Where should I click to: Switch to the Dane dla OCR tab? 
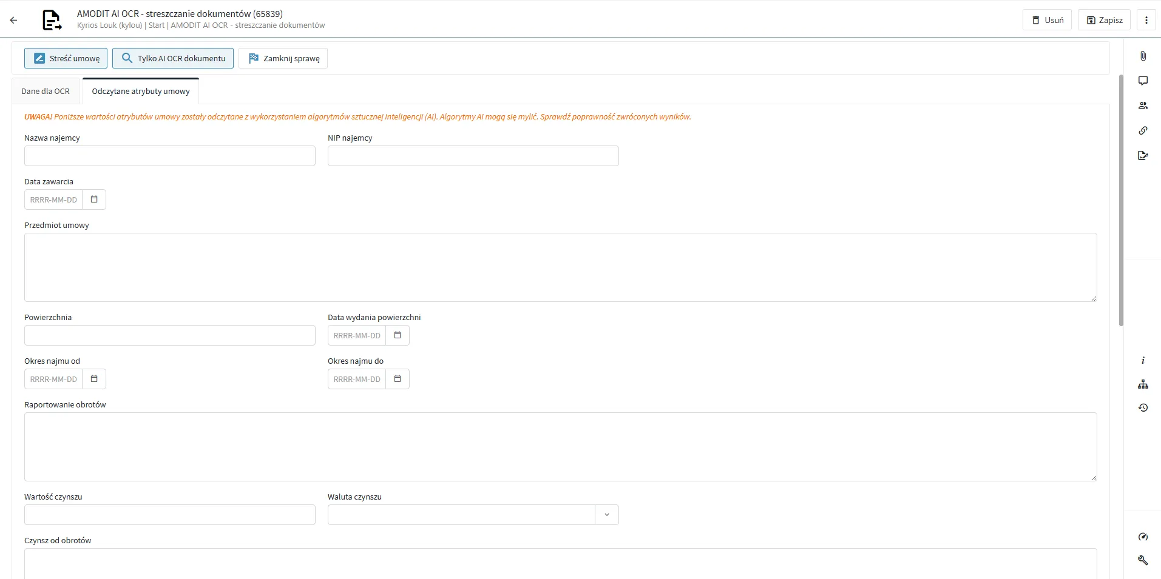(x=46, y=92)
